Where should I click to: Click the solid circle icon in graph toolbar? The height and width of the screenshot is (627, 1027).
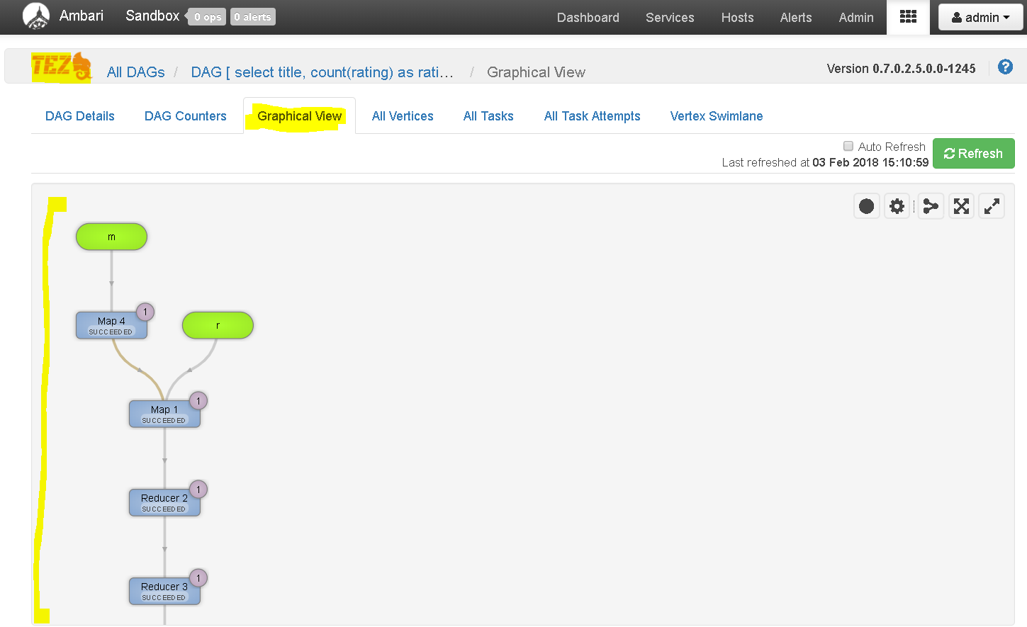click(x=867, y=206)
